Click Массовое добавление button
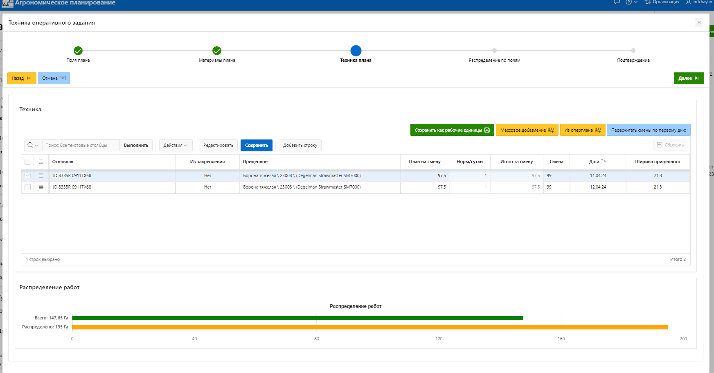The image size is (714, 373). [527, 130]
